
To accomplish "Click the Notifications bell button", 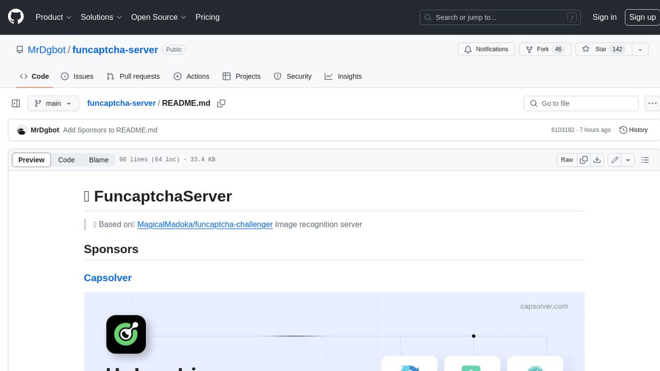I will [x=486, y=49].
